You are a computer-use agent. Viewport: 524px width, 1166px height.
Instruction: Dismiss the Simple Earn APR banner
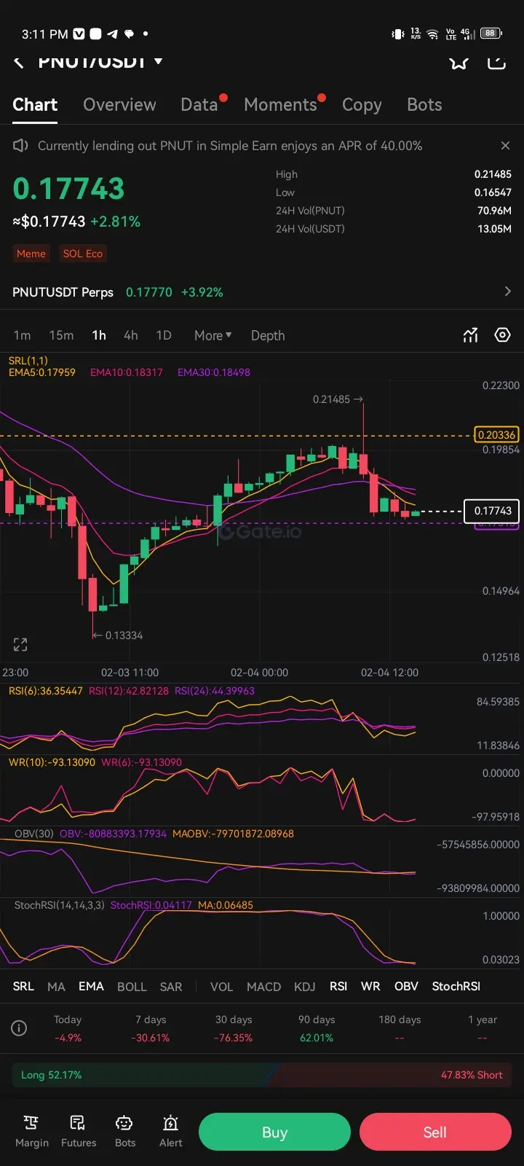pyautogui.click(x=505, y=146)
